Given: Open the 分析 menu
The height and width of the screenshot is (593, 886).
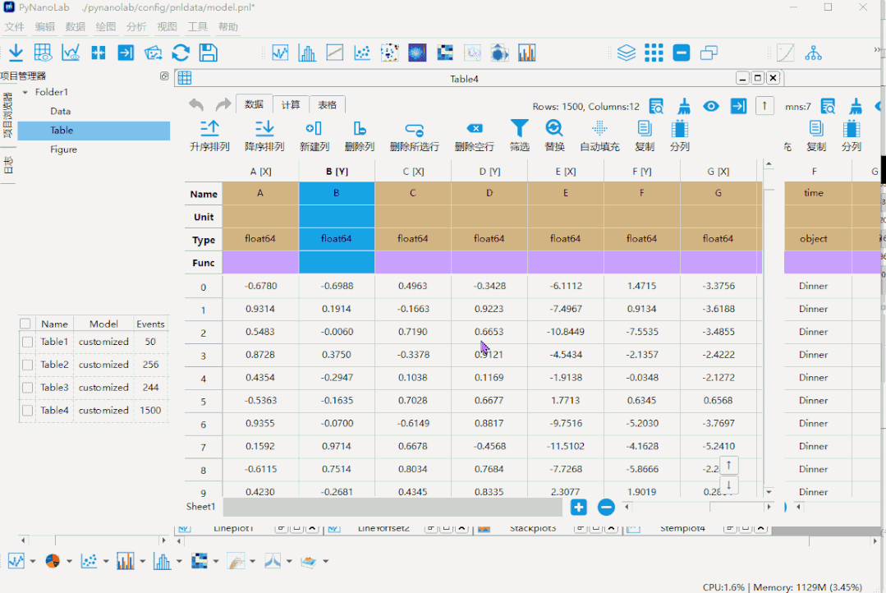Looking at the screenshot, I should click(136, 26).
